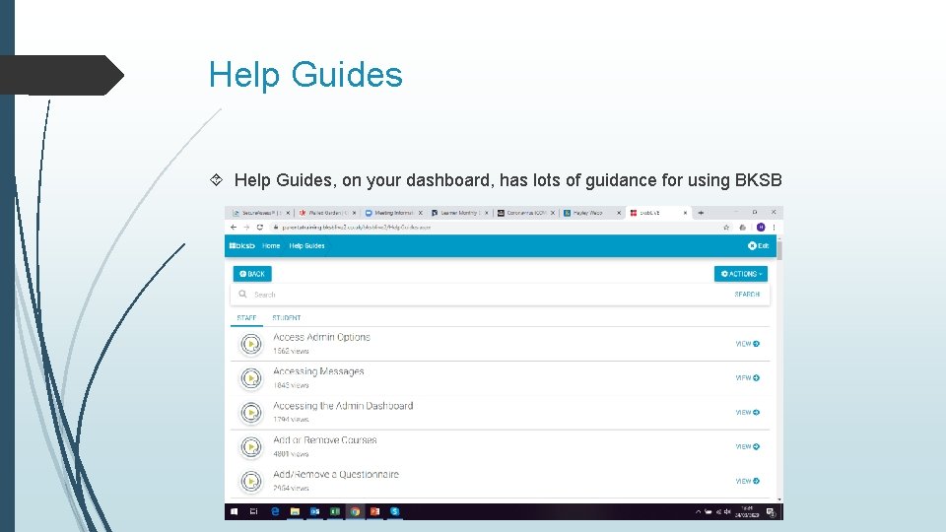
Task: Click VIEW for Accessing Messages
Action: click(x=748, y=378)
